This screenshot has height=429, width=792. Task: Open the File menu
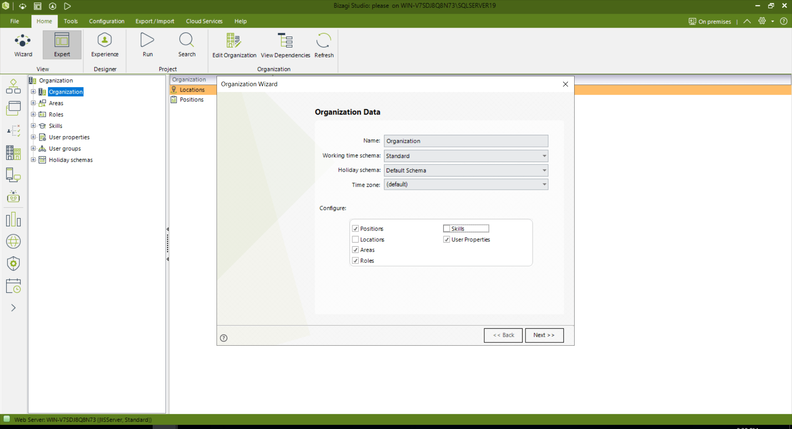[x=15, y=21]
